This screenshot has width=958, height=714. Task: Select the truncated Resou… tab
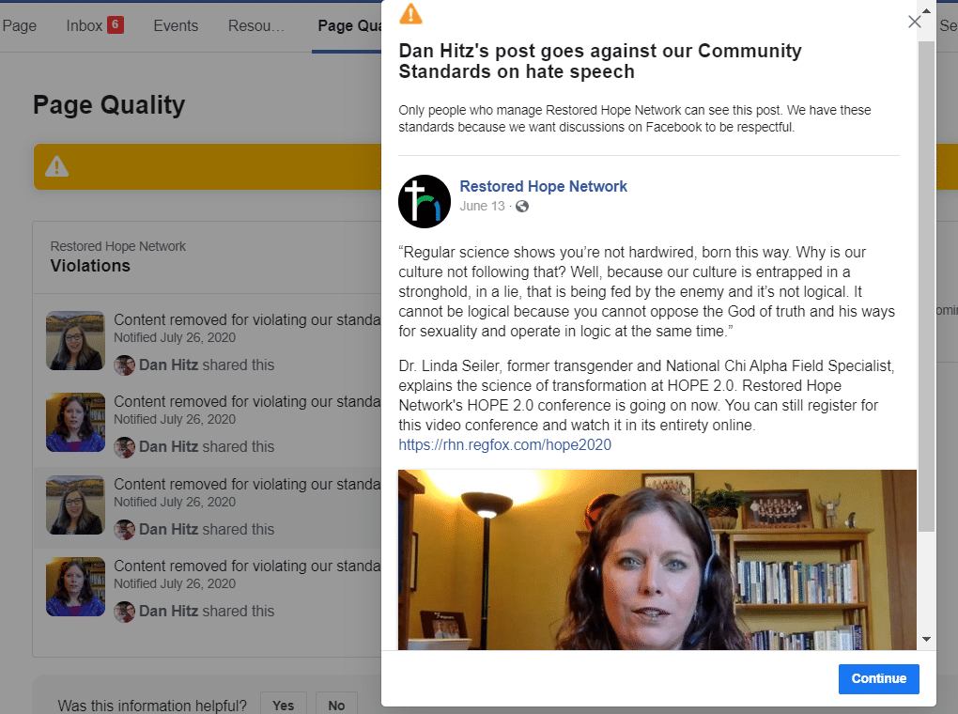[x=256, y=25]
